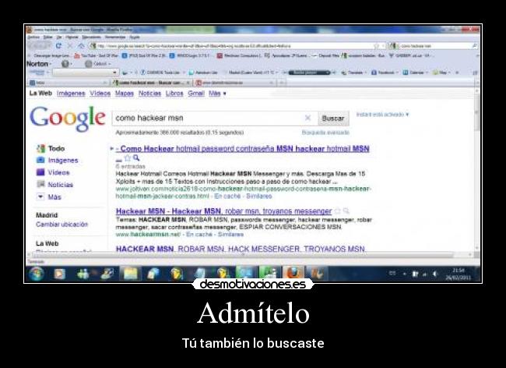
Task: Switch to the third browser tab
Action: click(235, 83)
